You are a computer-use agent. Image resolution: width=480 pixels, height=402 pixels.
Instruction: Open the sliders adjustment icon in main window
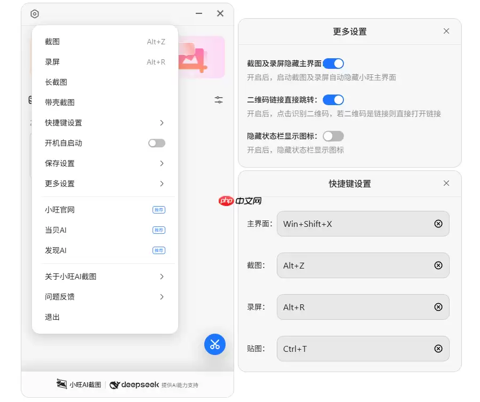[x=218, y=99]
